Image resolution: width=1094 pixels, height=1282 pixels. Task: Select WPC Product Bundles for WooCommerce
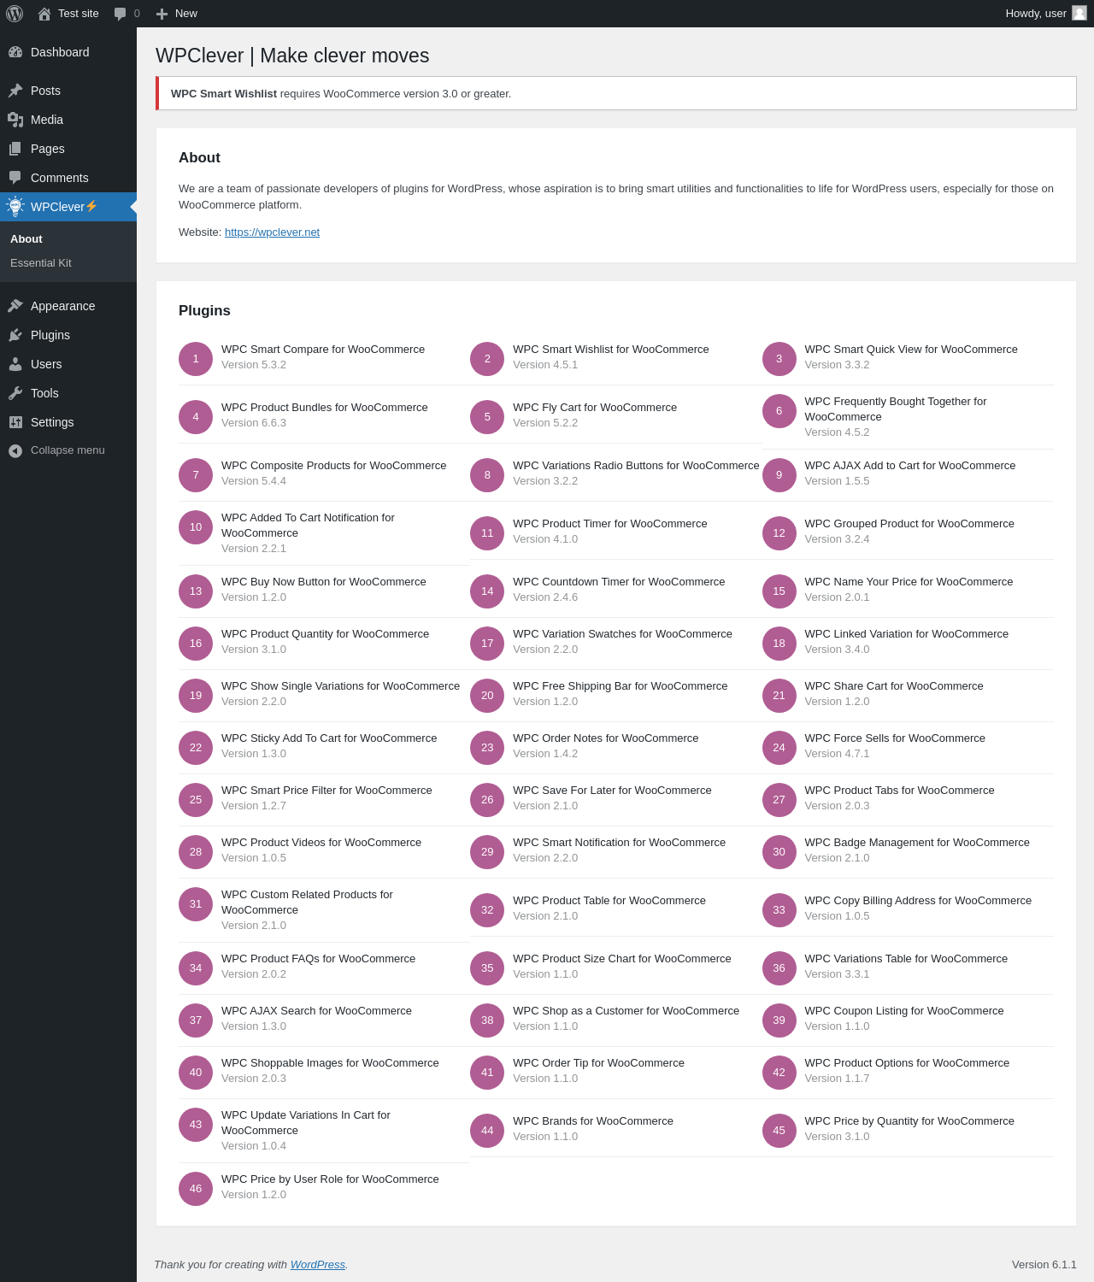point(325,408)
